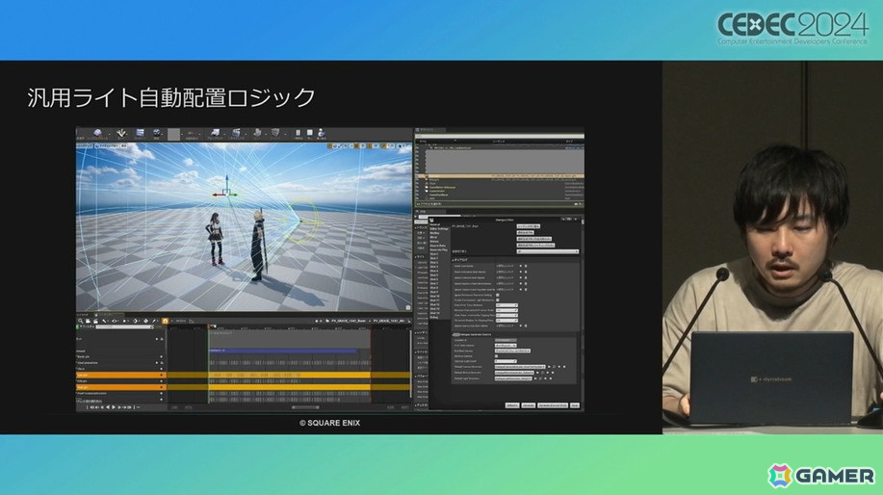The image size is (883, 495).
Task: Open the Sequencer wrench actions icon
Action: (105, 321)
